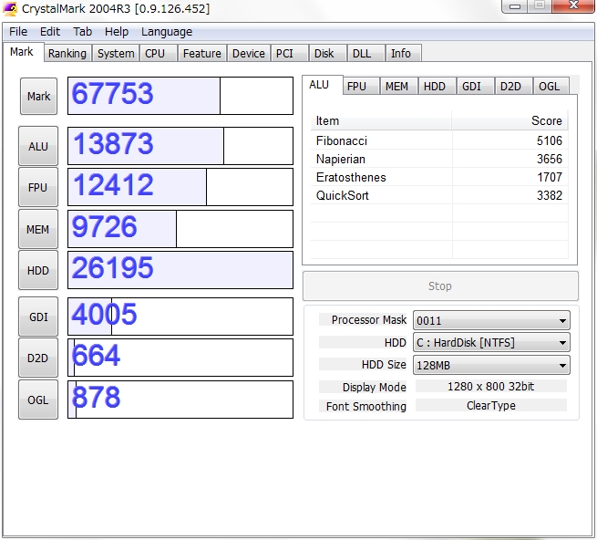Run the full Mark benchmark button
597x540 pixels.
[38, 96]
